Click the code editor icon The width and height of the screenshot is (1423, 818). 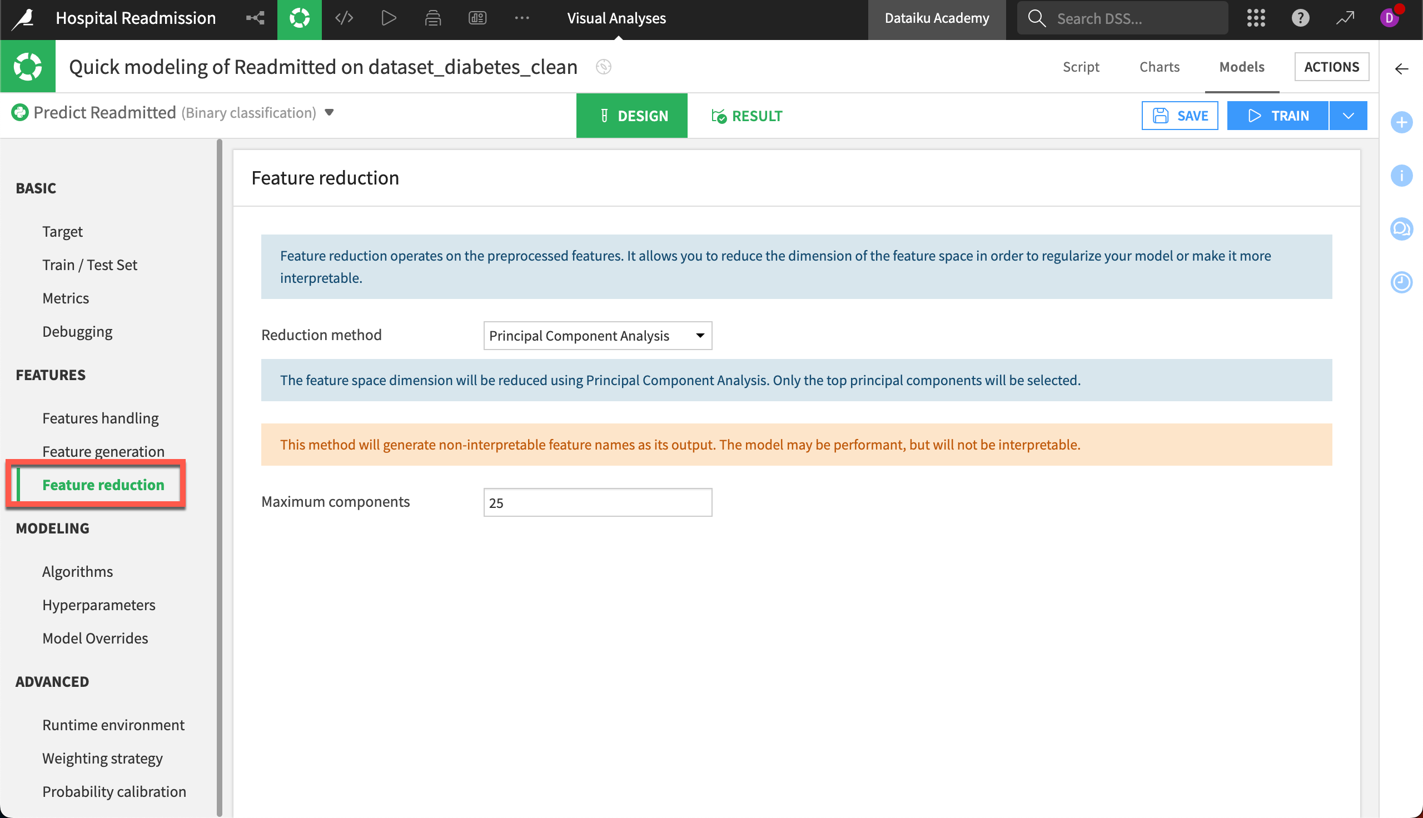point(344,18)
